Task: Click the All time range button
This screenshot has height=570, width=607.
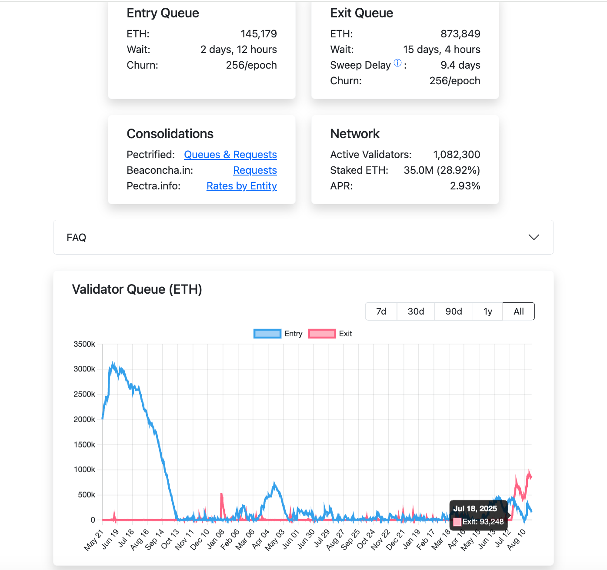Action: click(518, 311)
